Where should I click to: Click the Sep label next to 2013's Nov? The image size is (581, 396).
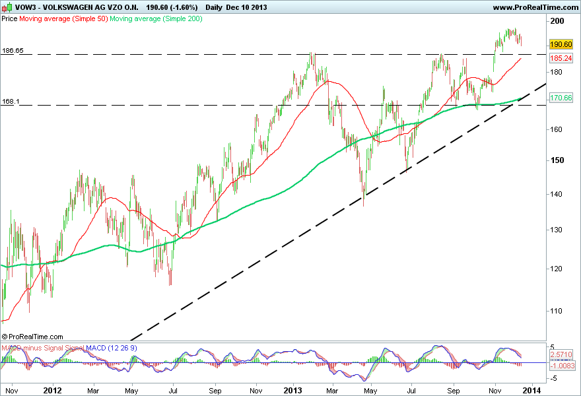point(454,391)
